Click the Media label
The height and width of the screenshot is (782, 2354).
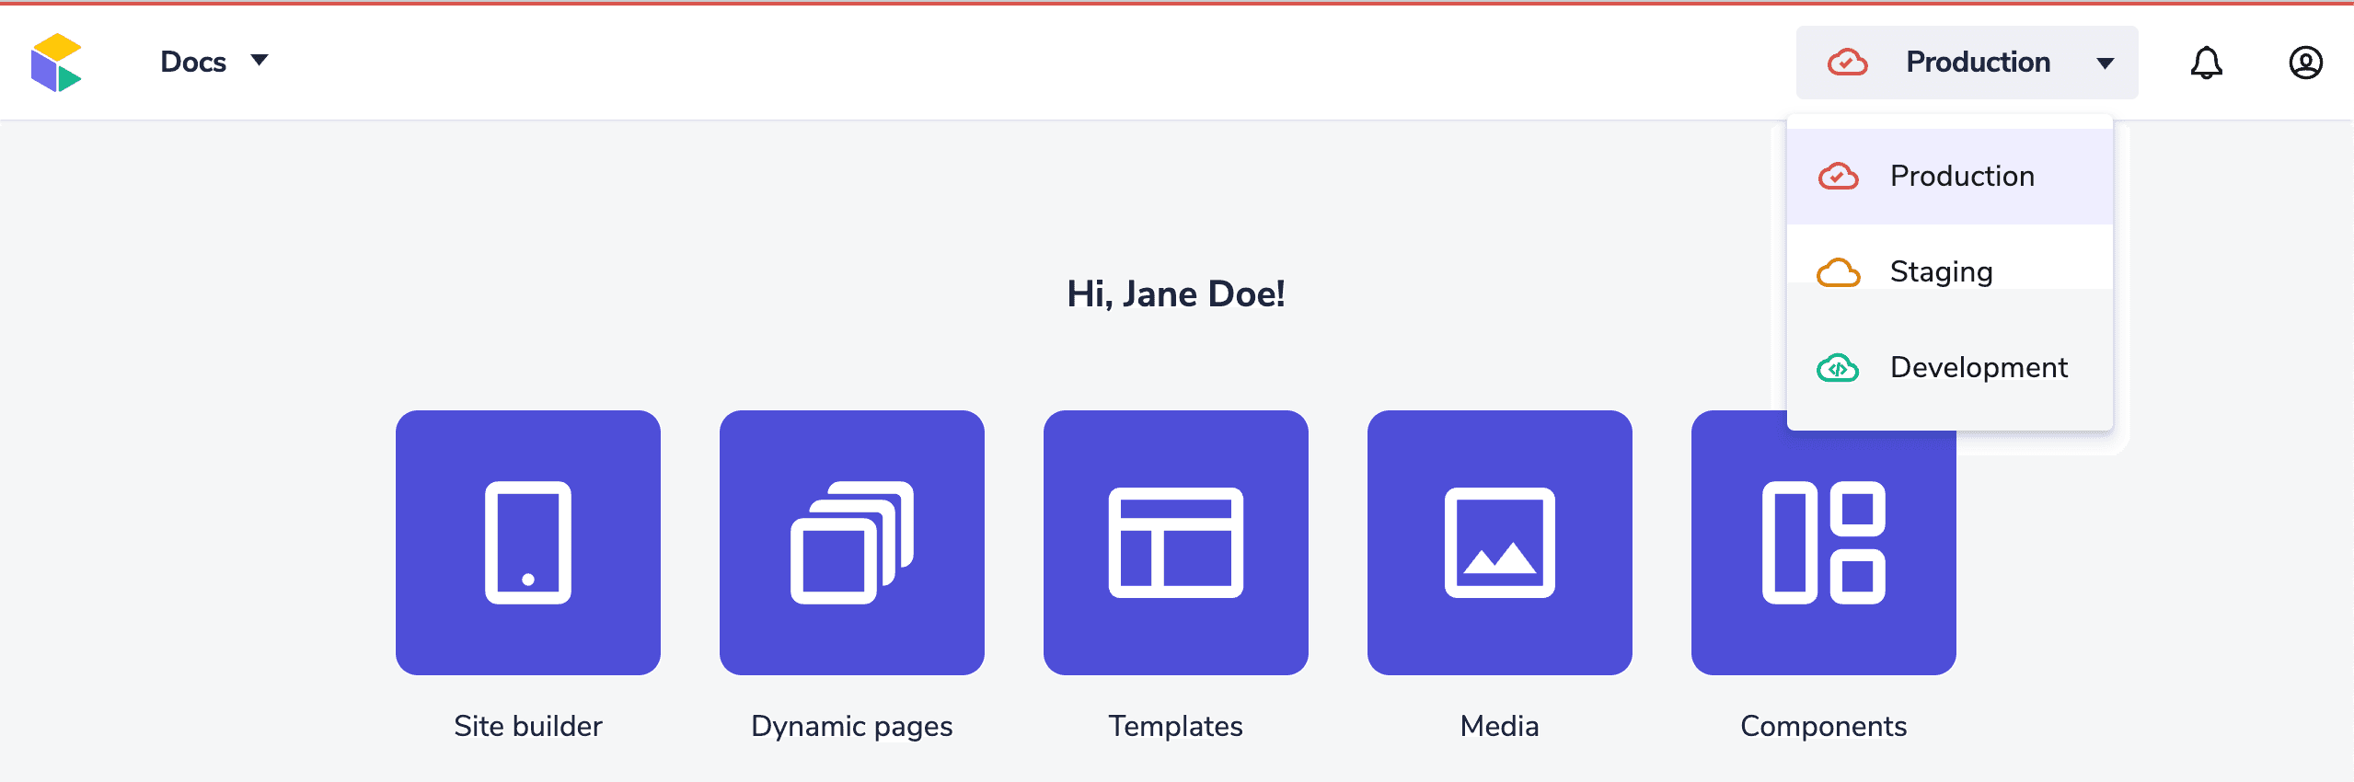[1500, 727]
